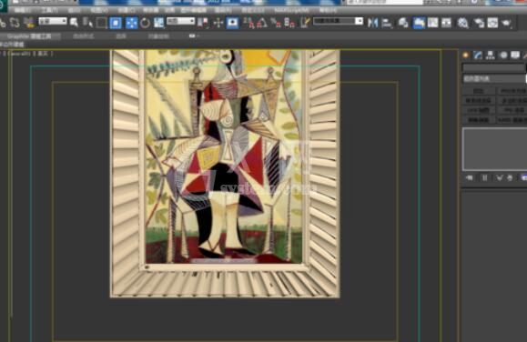Open the MAXScript menu
Screen dimensions: 527x342
click(x=291, y=10)
